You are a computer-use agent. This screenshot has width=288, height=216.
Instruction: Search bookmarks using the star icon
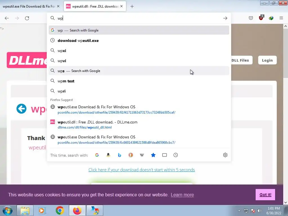[x=153, y=155]
